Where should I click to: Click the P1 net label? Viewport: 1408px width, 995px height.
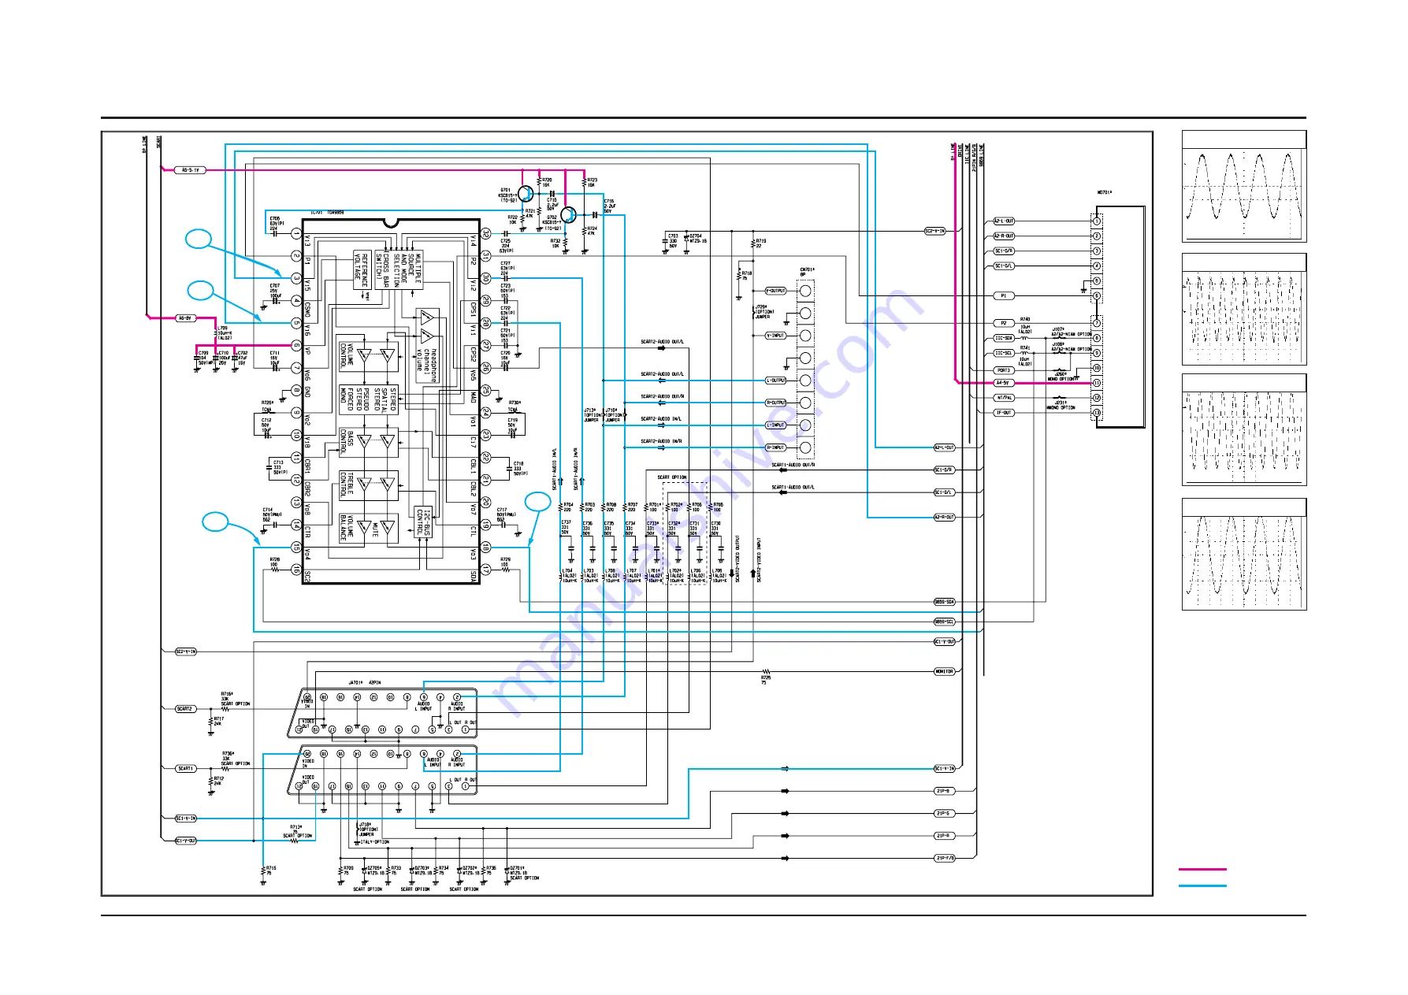[x=1003, y=296]
